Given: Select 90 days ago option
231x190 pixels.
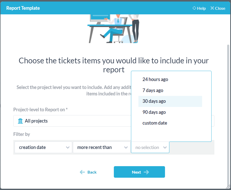Looking at the screenshot, I should tap(154, 112).
